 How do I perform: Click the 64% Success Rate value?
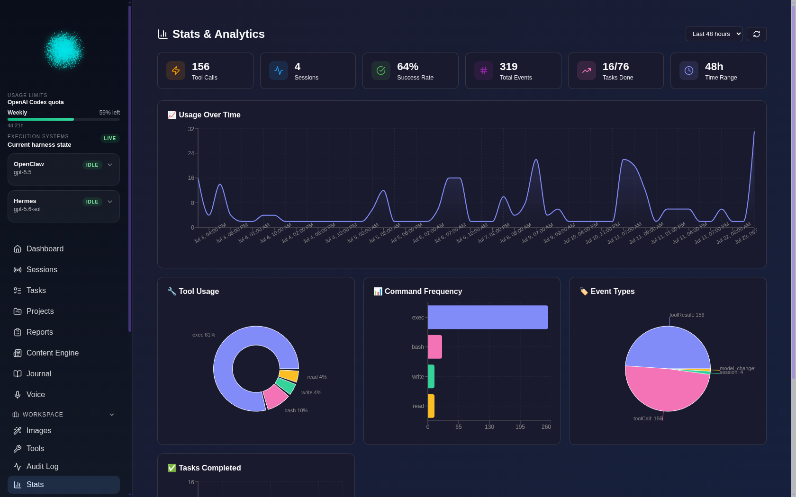[407, 67]
